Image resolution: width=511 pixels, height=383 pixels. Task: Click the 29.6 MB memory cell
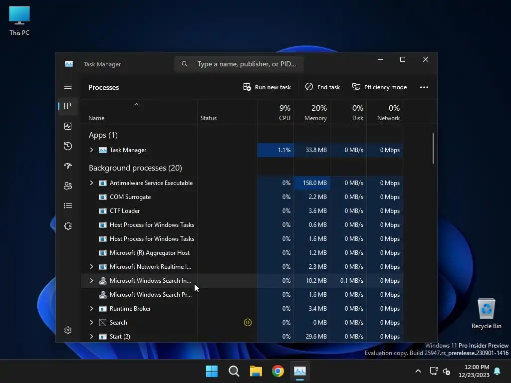(x=312, y=337)
